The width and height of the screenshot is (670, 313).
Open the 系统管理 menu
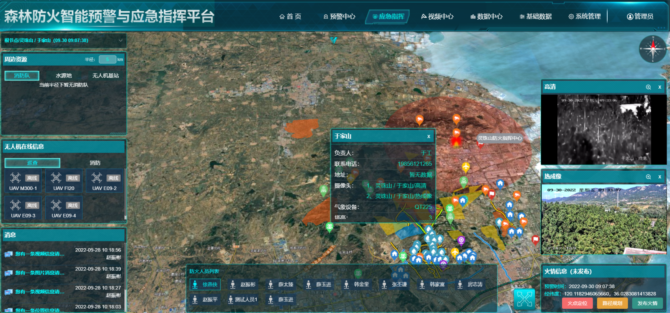(x=585, y=17)
